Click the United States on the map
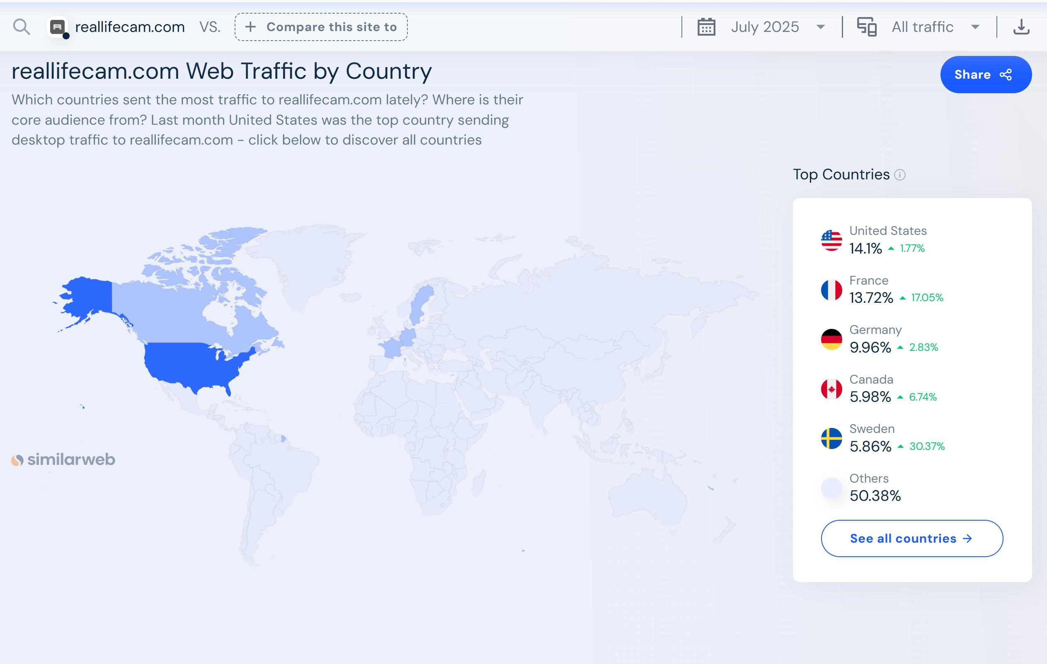 pyautogui.click(x=191, y=364)
